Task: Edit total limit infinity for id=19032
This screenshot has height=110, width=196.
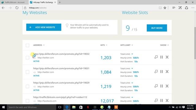Action: point(132,54)
